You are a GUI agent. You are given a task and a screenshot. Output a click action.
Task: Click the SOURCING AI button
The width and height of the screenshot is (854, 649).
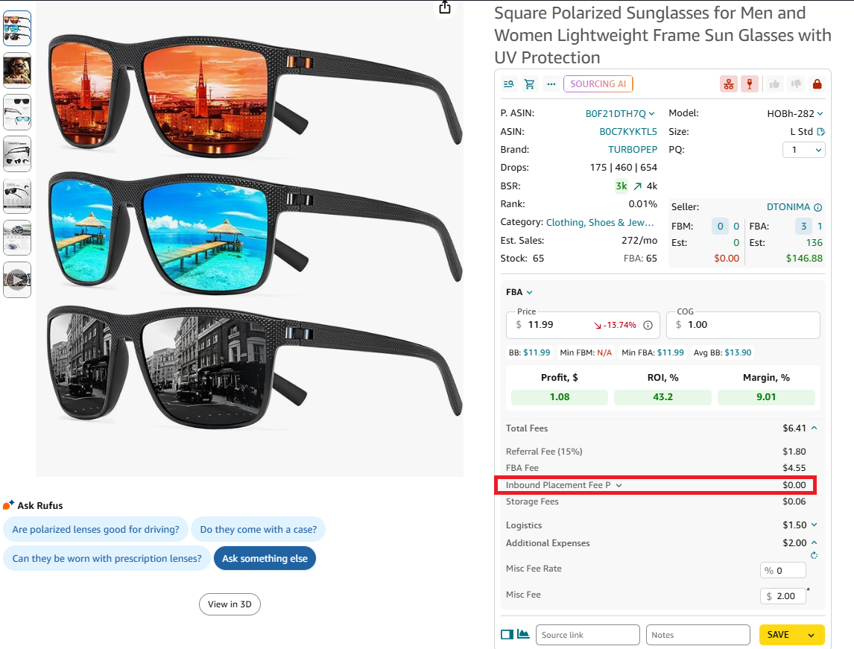pos(598,84)
